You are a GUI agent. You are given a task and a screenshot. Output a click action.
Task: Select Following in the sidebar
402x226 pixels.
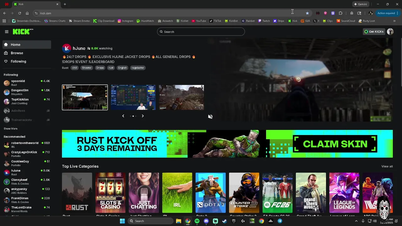point(27,62)
